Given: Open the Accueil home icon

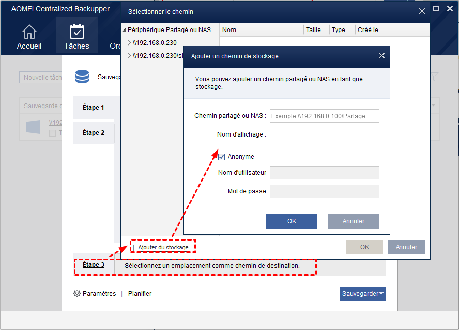Looking at the screenshot, I should pyautogui.click(x=29, y=32).
